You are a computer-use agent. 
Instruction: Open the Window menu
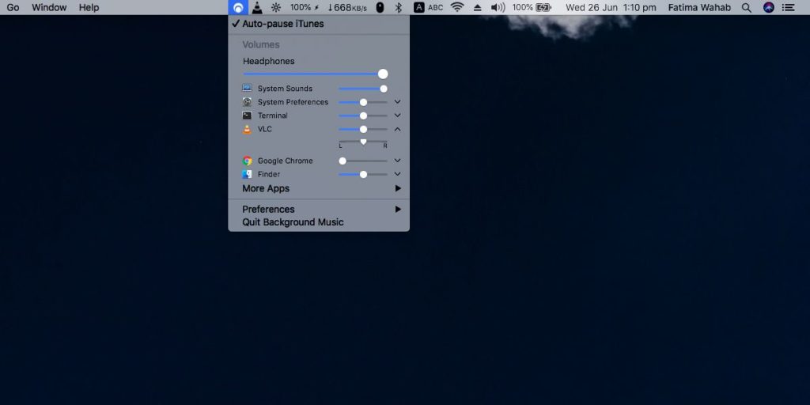(x=49, y=7)
